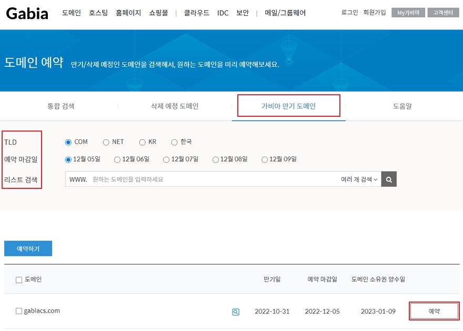The image size is (463, 331).
Task: Open the 보안 menu
Action: (x=243, y=13)
